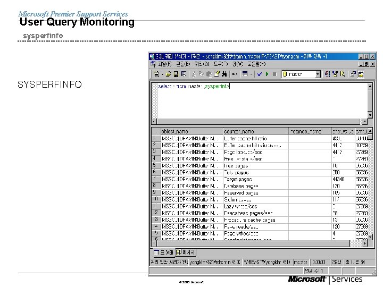Click inside the select query editor text
This screenshot has height=287, width=383.
point(194,86)
